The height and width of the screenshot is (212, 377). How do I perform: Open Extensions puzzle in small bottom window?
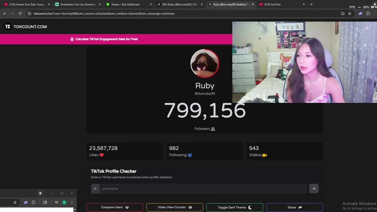[34, 203]
